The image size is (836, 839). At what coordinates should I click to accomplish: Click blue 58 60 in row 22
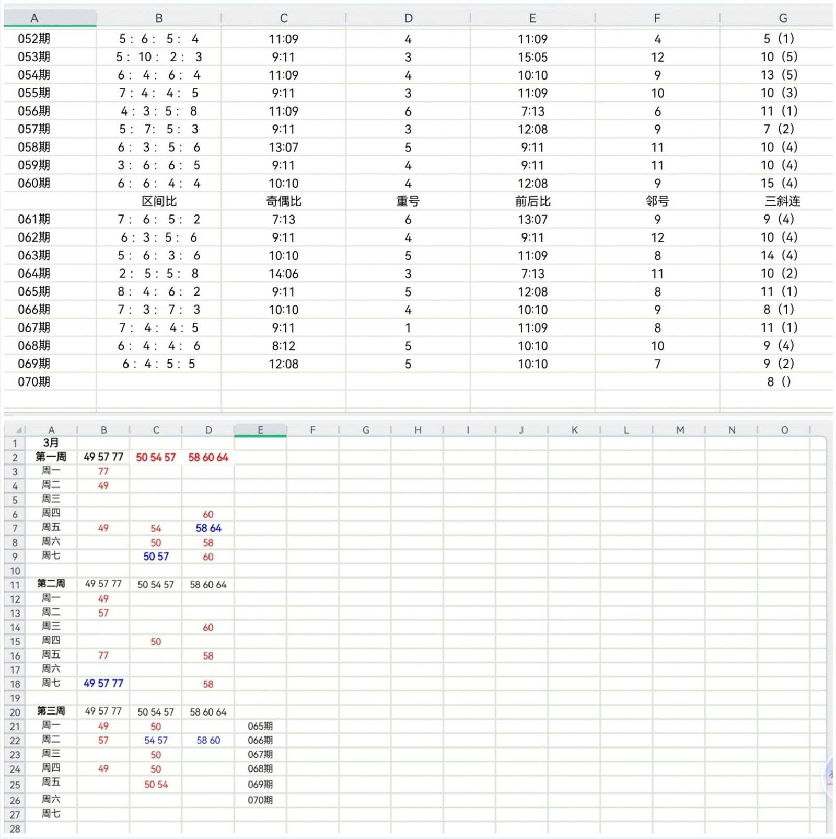pos(208,741)
